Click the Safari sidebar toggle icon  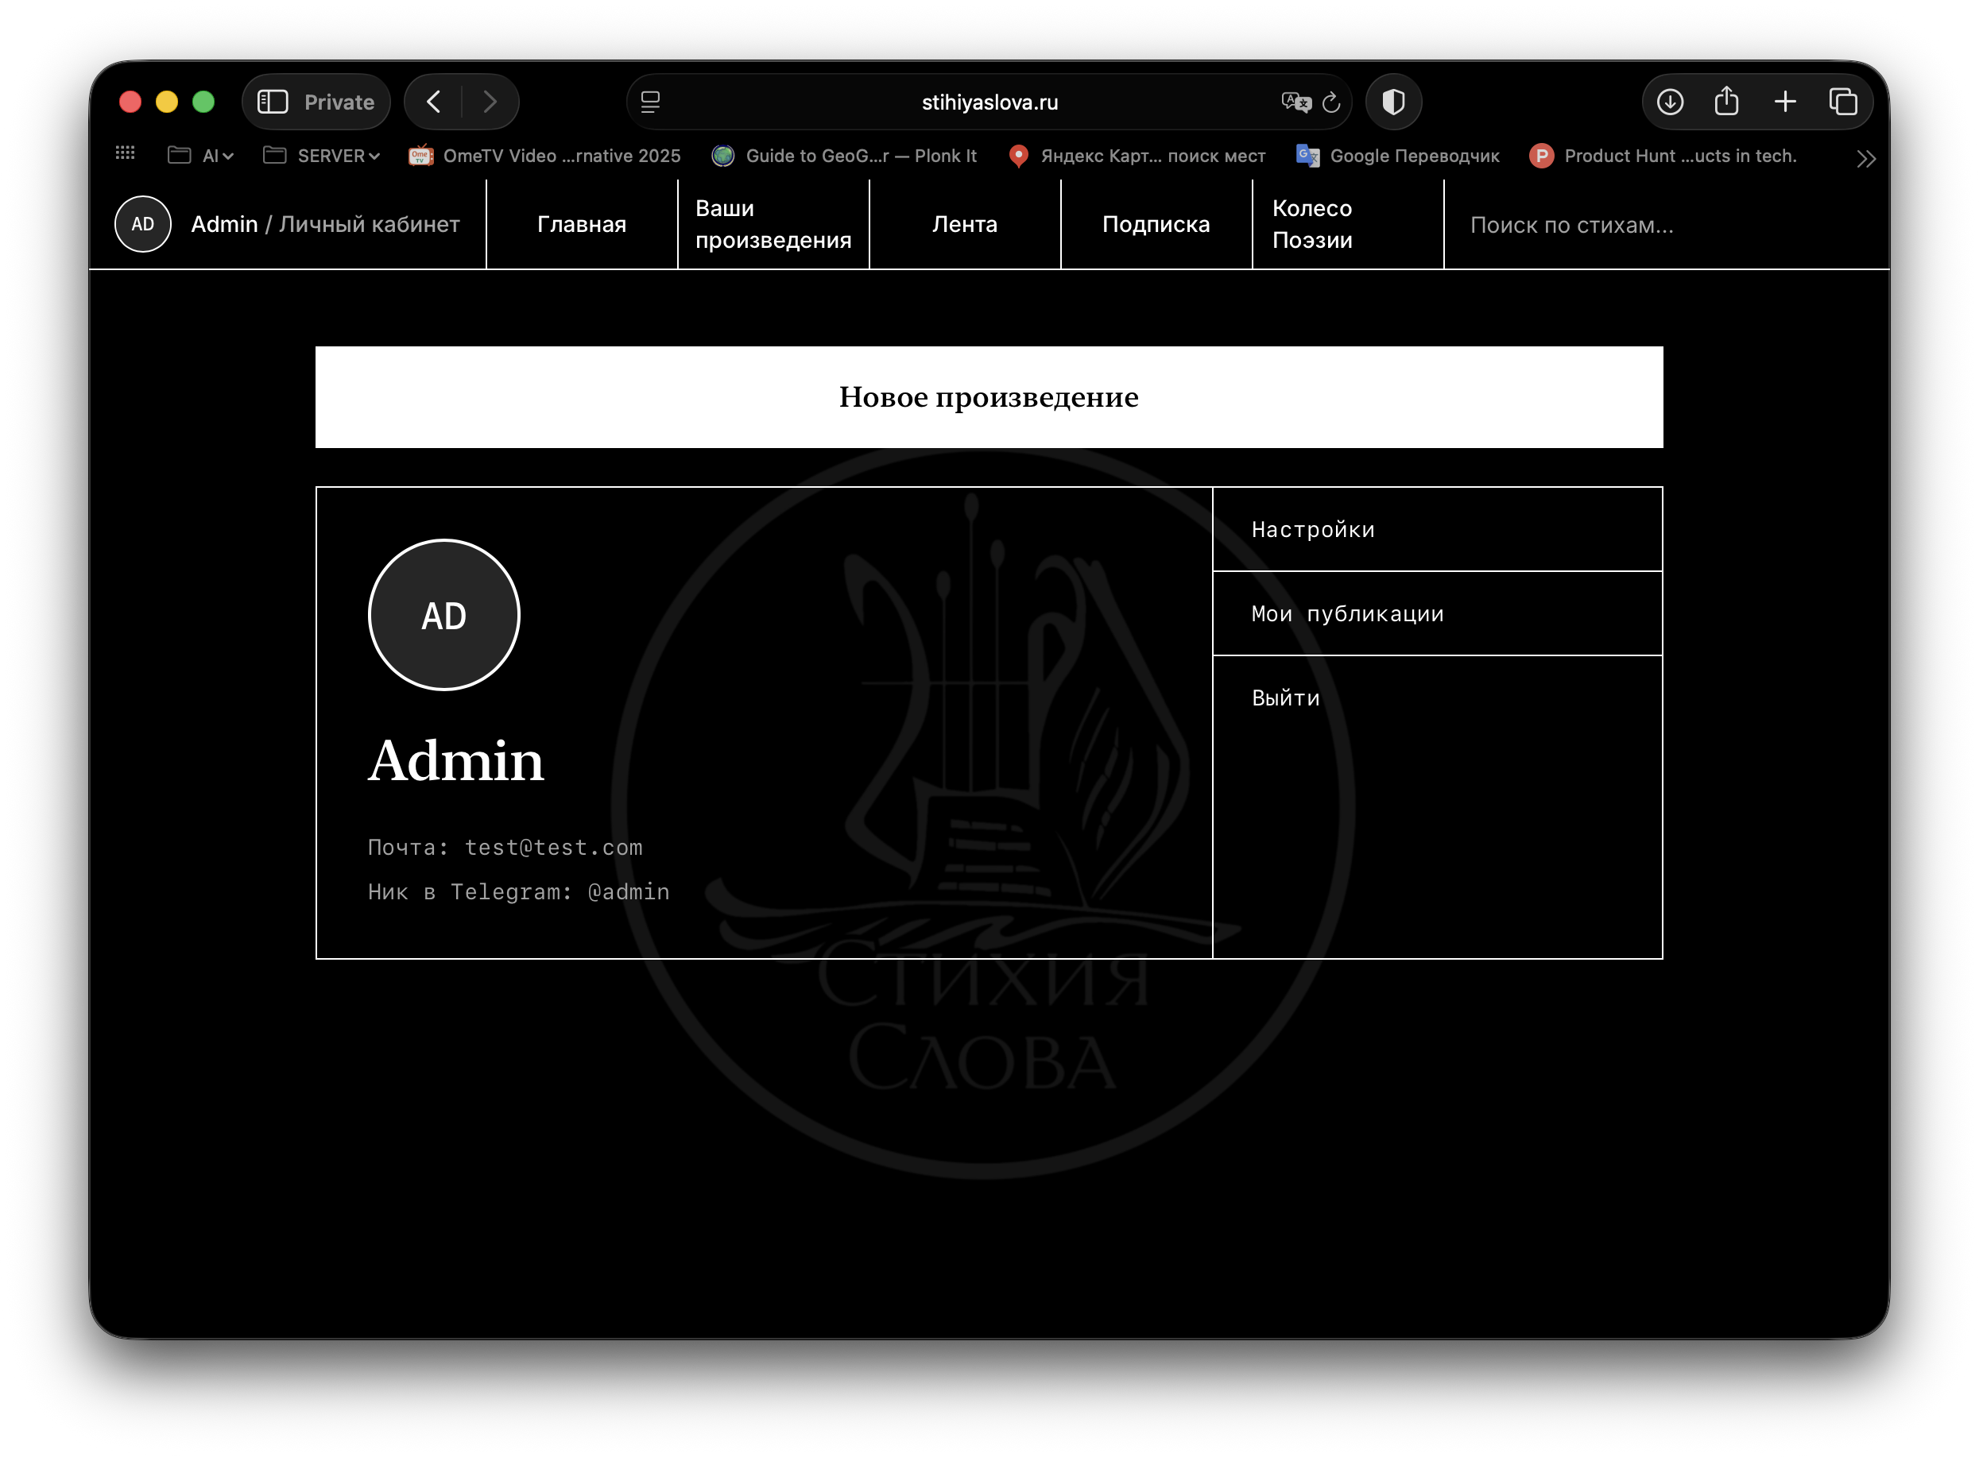[x=273, y=102]
